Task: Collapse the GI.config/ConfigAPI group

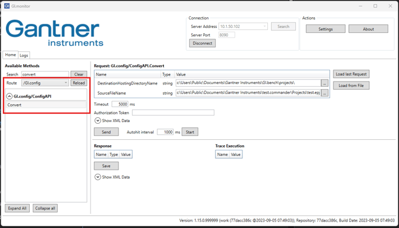Action: click(9, 96)
